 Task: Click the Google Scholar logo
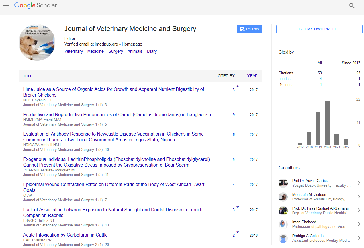[36, 5]
